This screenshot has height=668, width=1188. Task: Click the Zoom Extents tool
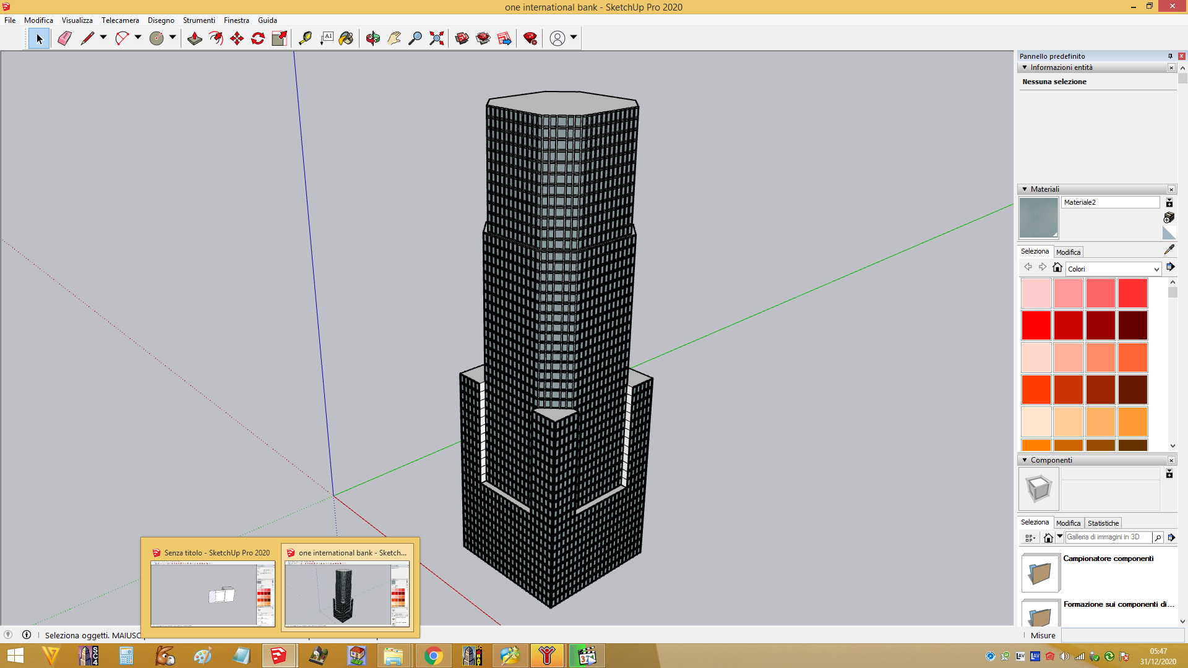436,38
